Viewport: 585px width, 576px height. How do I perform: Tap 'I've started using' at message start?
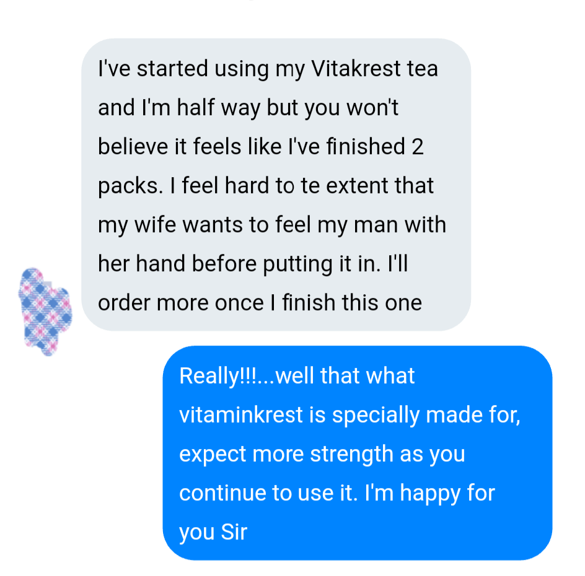coord(183,69)
